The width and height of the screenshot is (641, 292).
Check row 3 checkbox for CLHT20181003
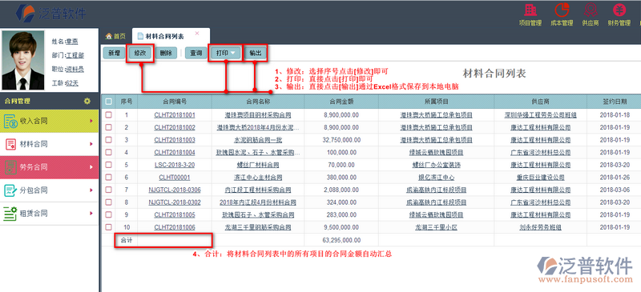(x=108, y=140)
